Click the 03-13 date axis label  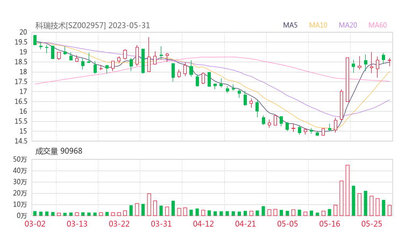pos(77,224)
